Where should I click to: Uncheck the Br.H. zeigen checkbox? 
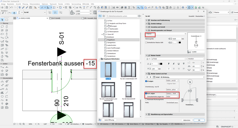pyautogui.click(x=146, y=93)
